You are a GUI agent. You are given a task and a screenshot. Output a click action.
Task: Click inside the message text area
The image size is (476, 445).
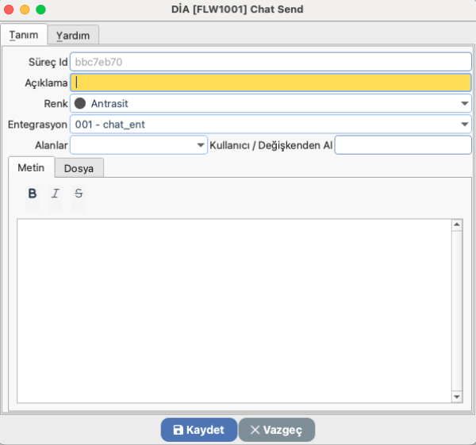233,311
